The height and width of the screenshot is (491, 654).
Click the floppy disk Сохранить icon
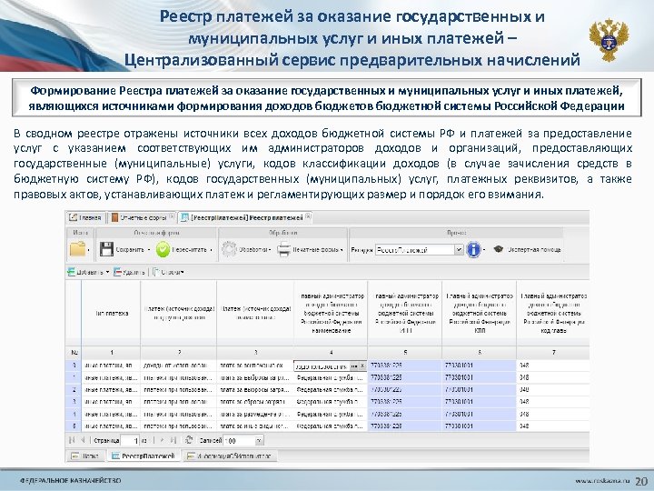point(106,249)
